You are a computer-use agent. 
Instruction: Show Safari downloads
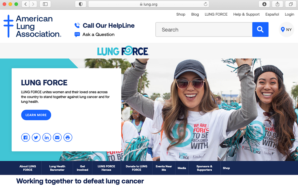[264, 4]
